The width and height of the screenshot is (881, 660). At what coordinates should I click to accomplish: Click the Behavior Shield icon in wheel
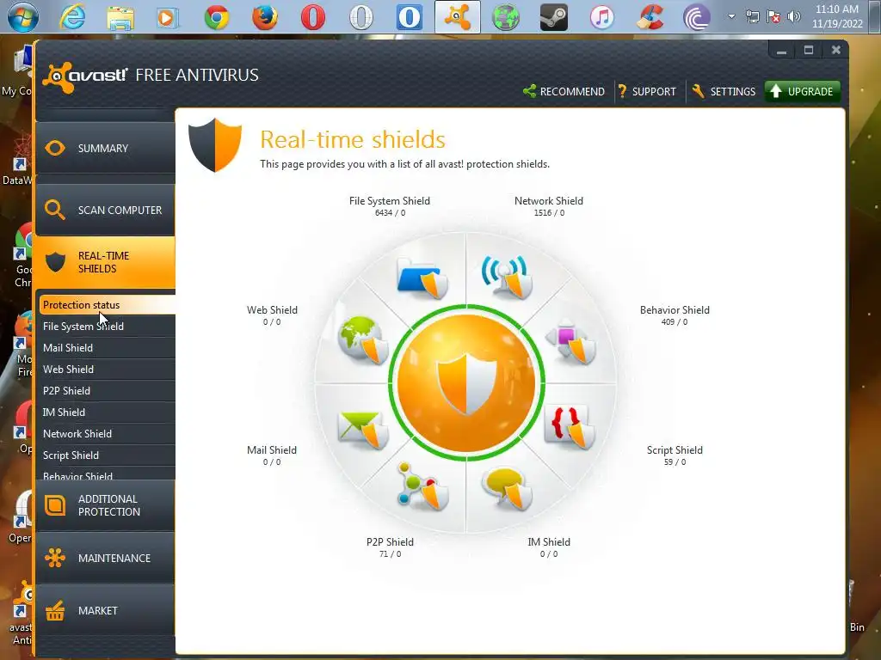[571, 342]
